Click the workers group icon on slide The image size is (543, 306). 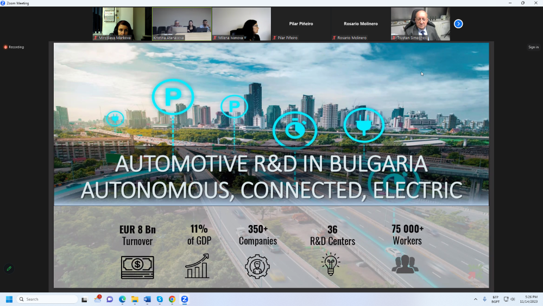coord(405,264)
